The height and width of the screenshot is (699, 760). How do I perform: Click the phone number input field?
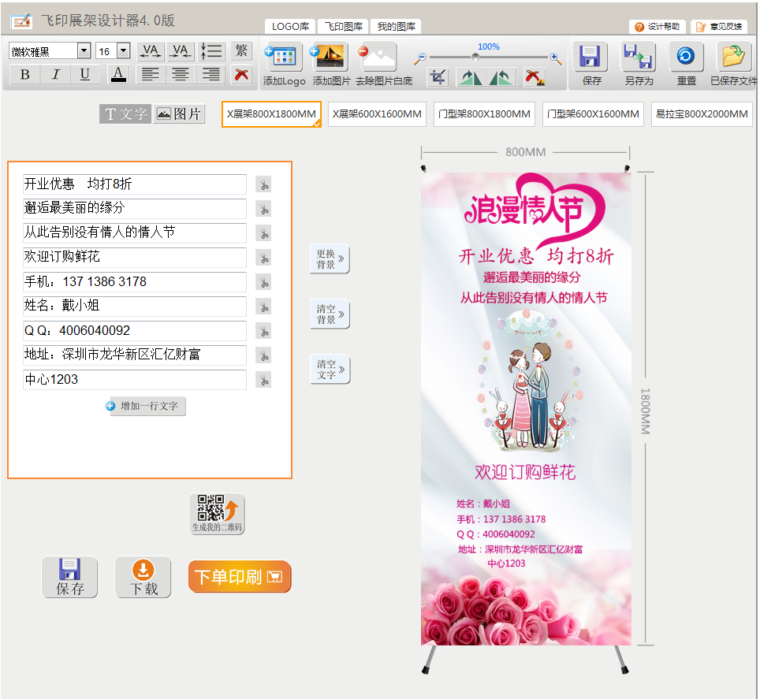pyautogui.click(x=133, y=282)
